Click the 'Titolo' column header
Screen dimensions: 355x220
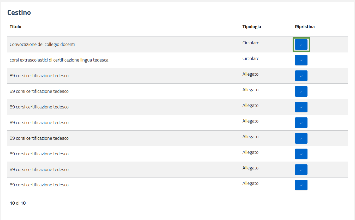15,27
